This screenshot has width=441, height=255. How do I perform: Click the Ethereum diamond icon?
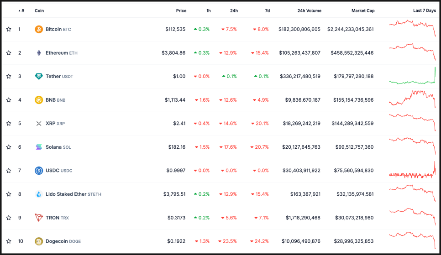point(39,53)
